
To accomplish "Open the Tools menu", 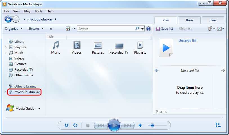I will (x=38, y=11).
